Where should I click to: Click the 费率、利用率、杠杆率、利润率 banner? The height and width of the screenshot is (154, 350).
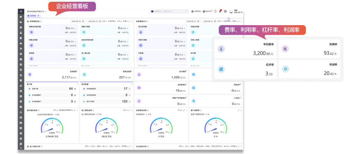(262, 30)
